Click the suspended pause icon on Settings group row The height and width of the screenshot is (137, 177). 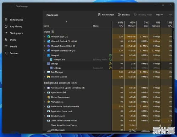coord(110,64)
